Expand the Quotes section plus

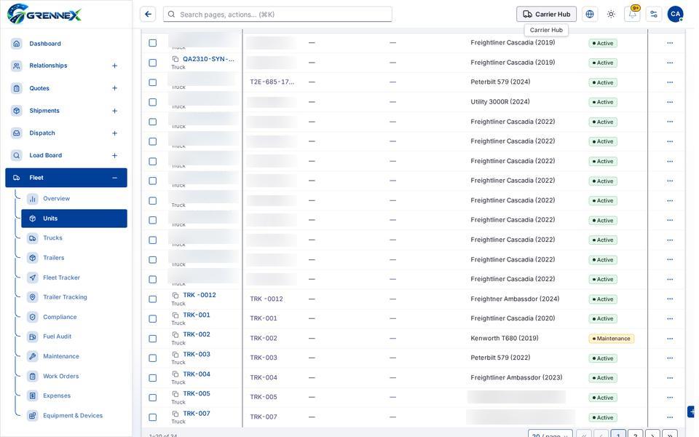[x=114, y=88]
